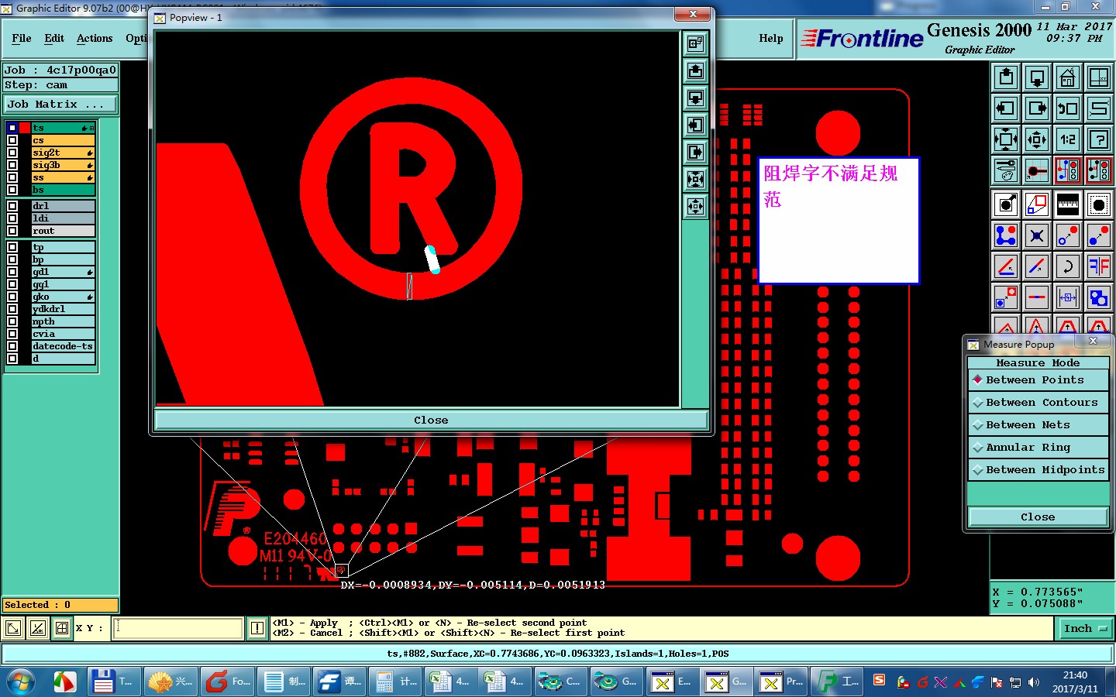Click the feature selection arrow icon

pyautogui.click(x=1006, y=204)
